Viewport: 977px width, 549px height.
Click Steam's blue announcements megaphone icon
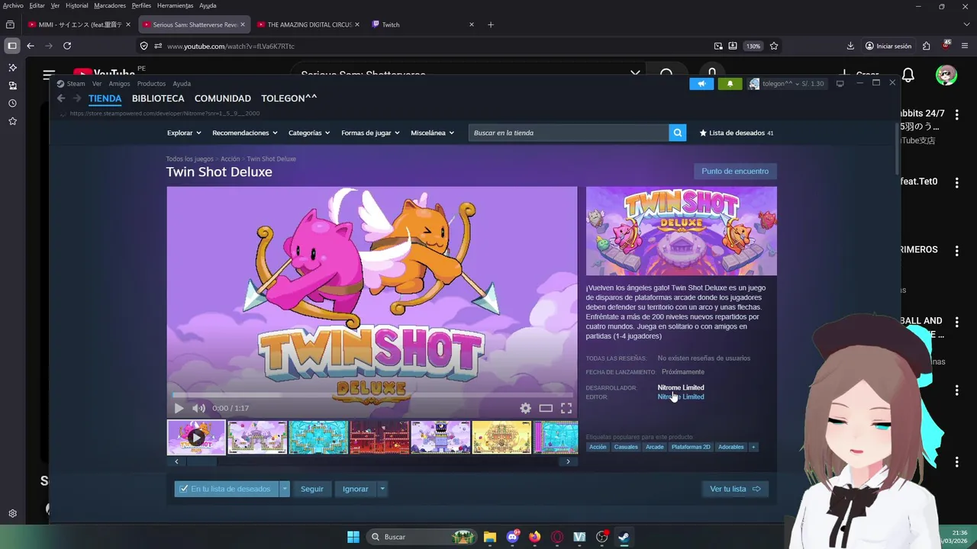click(701, 84)
